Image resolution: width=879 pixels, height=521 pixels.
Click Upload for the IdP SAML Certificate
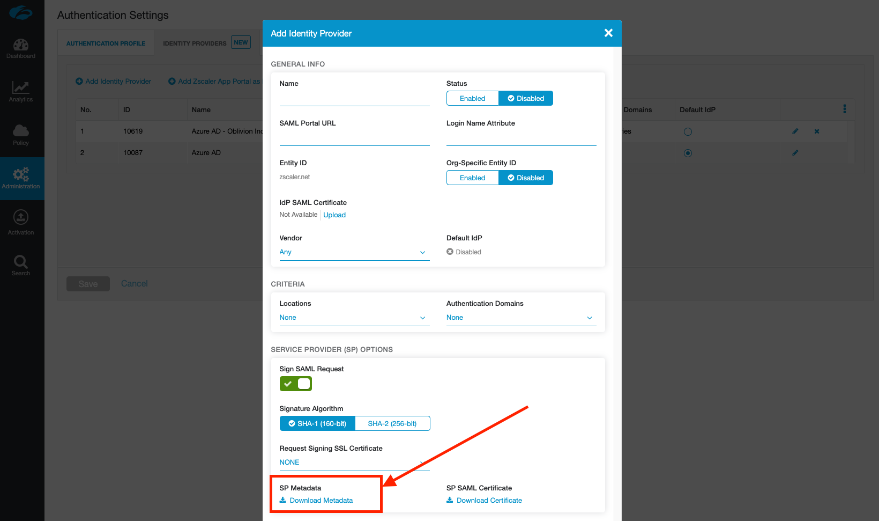coord(334,215)
